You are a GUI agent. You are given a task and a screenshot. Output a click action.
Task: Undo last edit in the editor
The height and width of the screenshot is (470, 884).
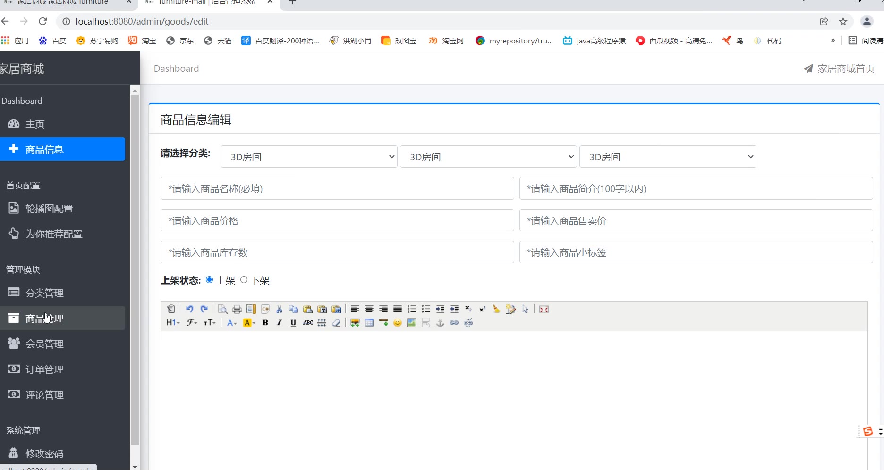(189, 309)
